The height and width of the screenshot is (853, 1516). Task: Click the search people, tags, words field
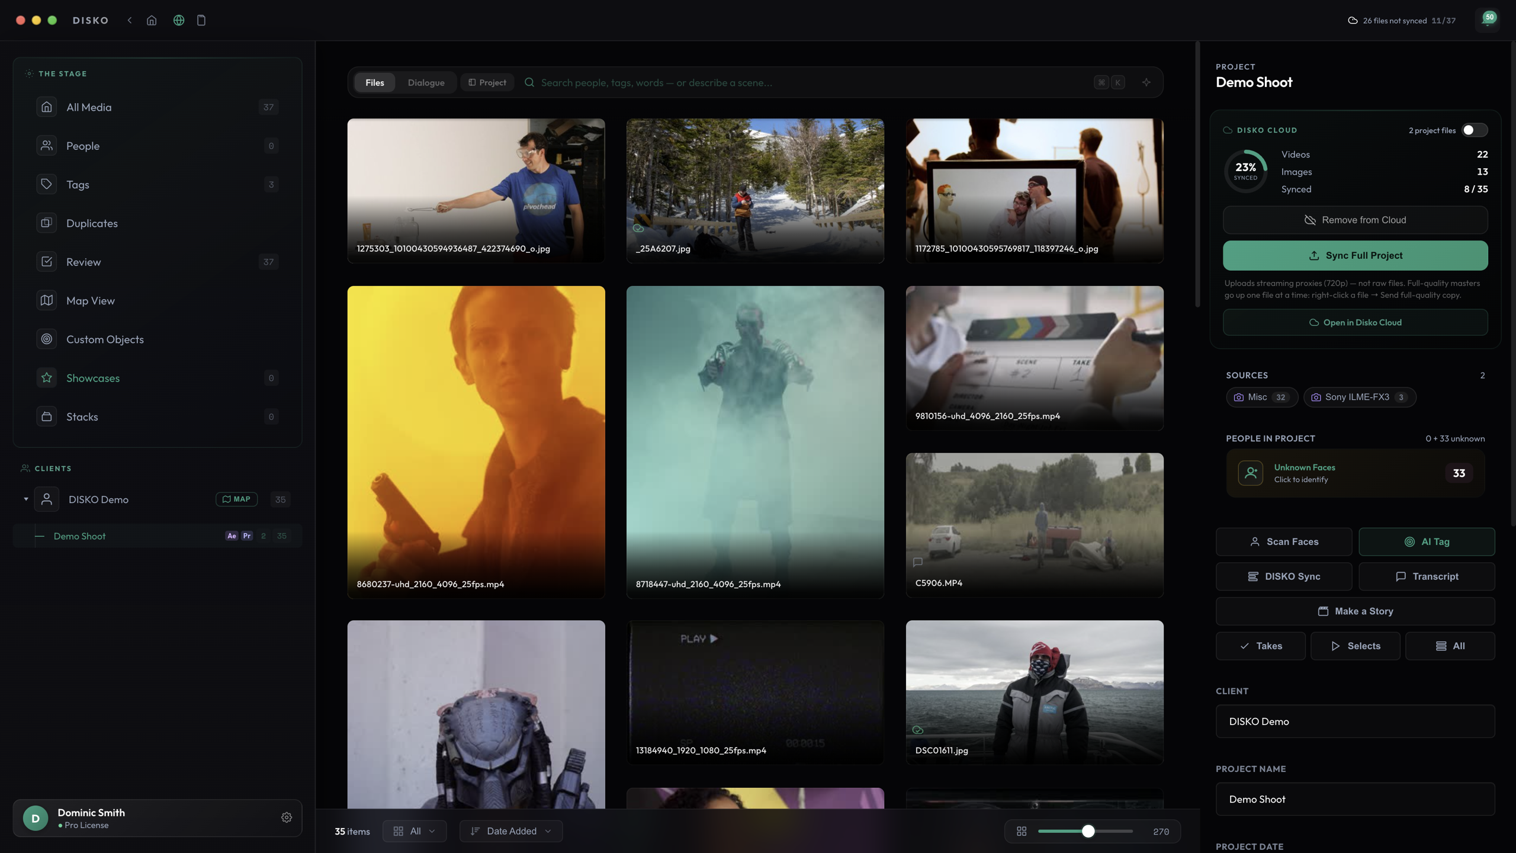[811, 82]
